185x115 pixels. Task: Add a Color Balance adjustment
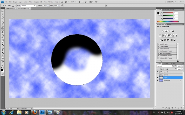click(x=166, y=36)
